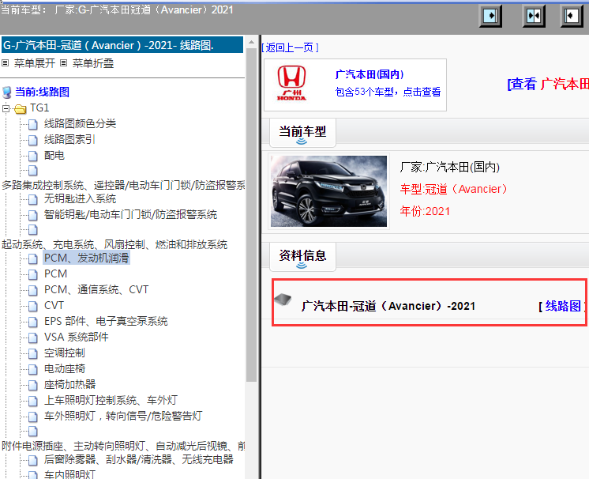The width and height of the screenshot is (589, 479).
Task: Open 空调控制 tree item
Action: point(65,353)
